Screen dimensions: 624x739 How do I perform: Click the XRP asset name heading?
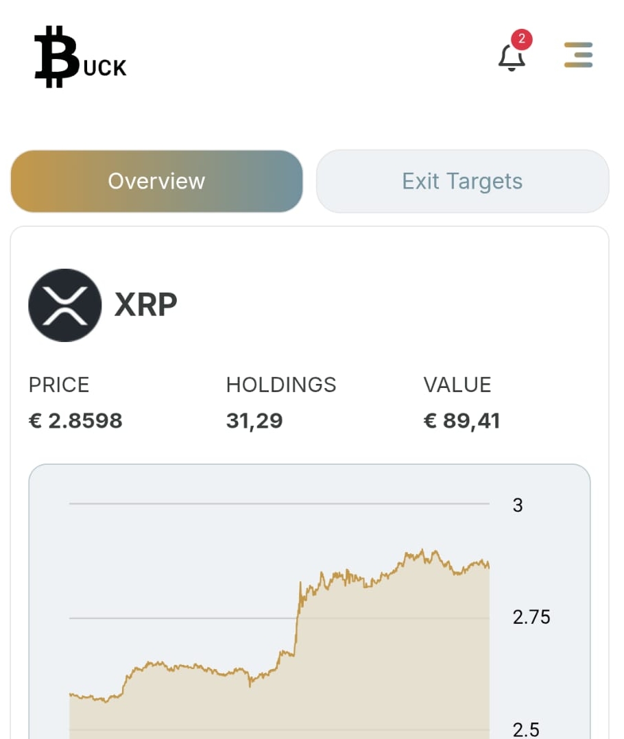point(145,305)
